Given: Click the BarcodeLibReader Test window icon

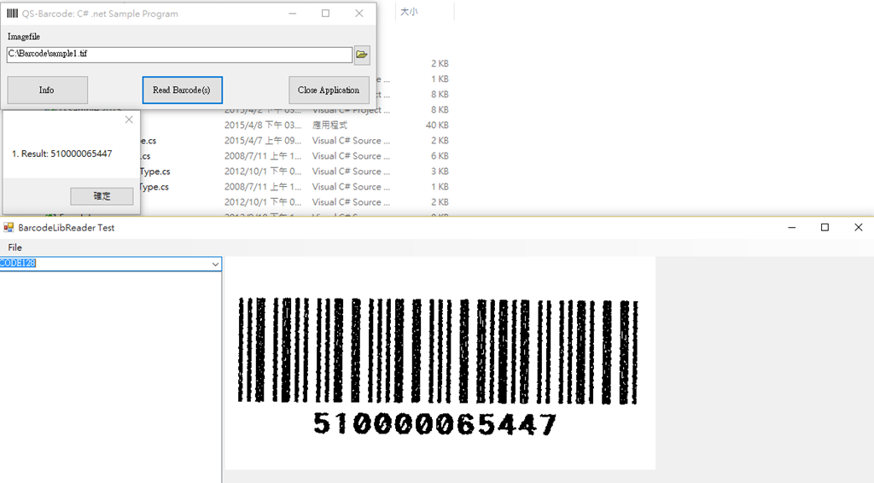Looking at the screenshot, I should (x=9, y=227).
